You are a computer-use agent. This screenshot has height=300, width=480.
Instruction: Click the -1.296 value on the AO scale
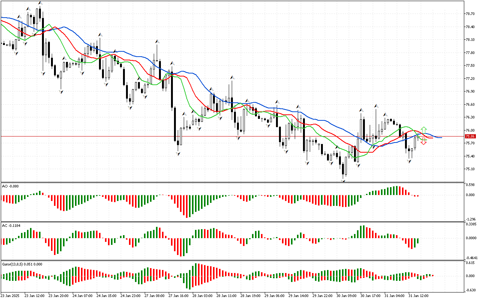(470, 219)
